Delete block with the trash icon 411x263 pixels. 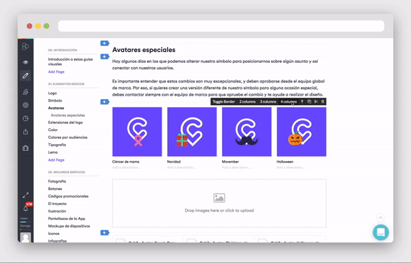pyautogui.click(x=323, y=101)
